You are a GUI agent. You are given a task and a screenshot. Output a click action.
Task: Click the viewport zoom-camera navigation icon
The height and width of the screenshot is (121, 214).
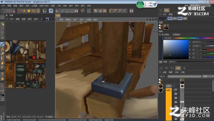pos(150,19)
